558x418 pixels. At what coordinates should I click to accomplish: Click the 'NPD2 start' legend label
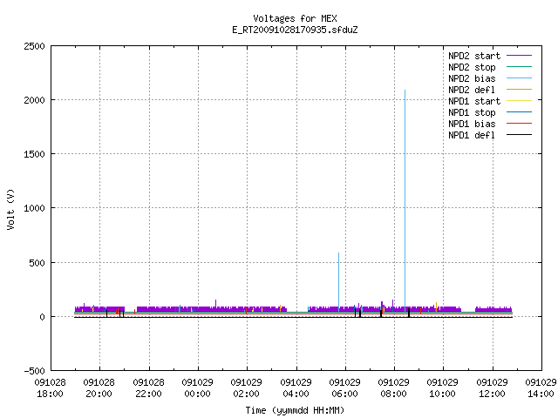coord(474,56)
